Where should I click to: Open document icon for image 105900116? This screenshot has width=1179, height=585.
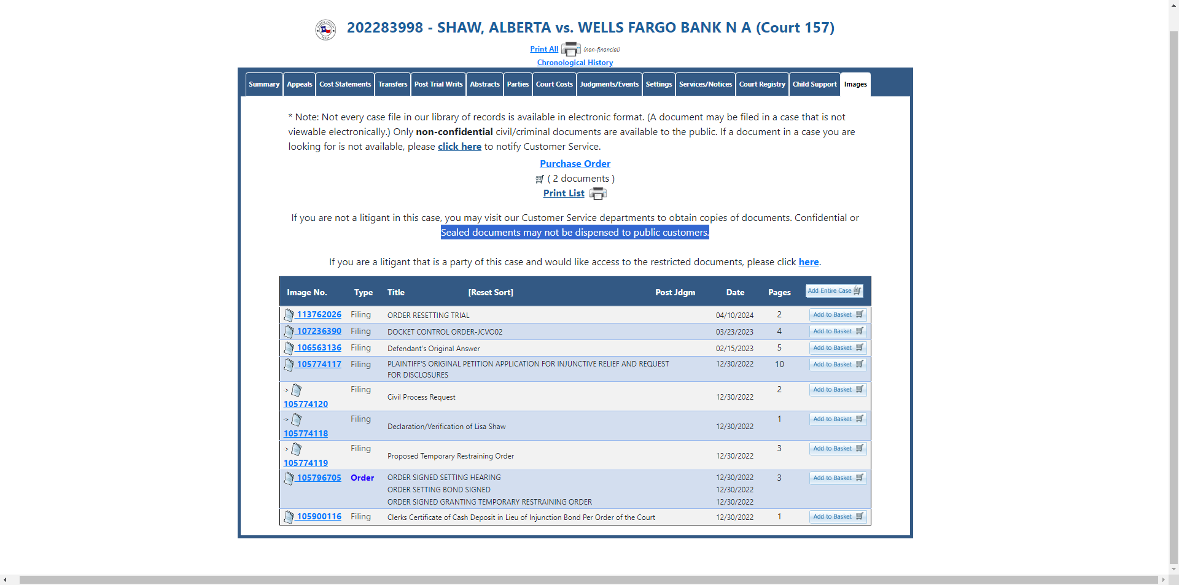click(289, 517)
